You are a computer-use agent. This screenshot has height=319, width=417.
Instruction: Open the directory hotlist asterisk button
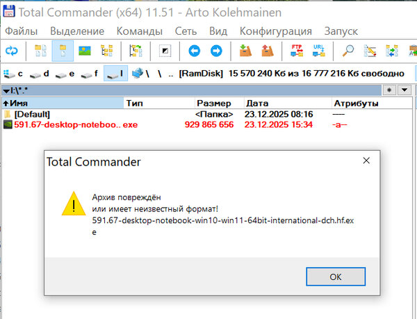tap(389, 90)
